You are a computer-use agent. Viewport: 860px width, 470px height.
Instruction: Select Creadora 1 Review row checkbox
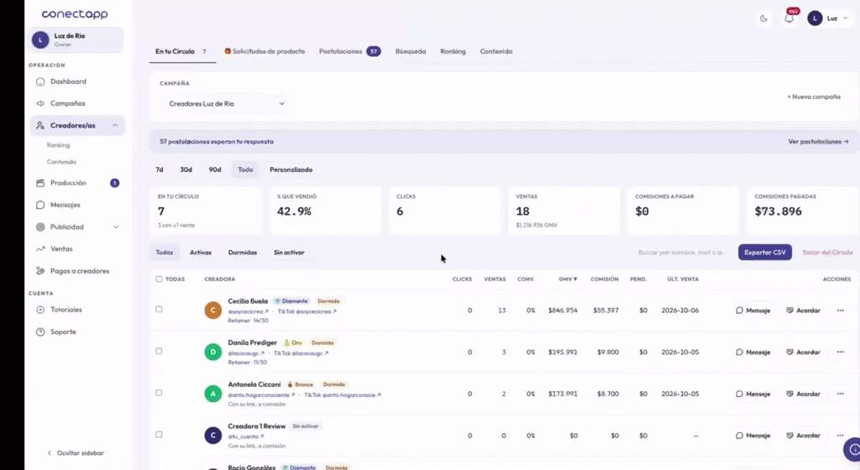pyautogui.click(x=159, y=435)
